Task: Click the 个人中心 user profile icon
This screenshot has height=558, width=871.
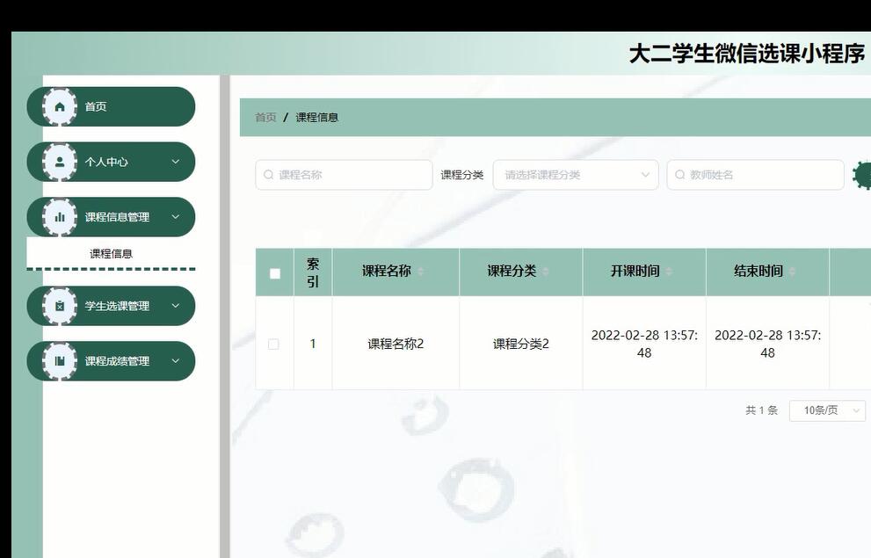Action: point(60,162)
